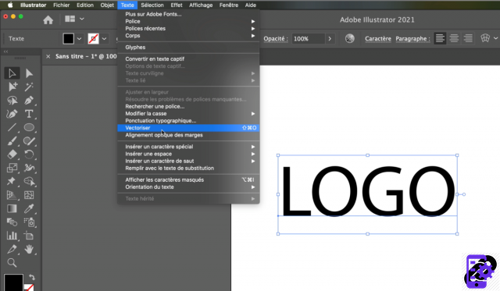Choose Vectoriser from the Texte menu
The height and width of the screenshot is (291, 500).
point(188,128)
